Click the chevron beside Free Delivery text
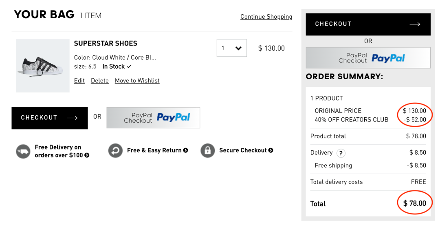 click(x=87, y=155)
